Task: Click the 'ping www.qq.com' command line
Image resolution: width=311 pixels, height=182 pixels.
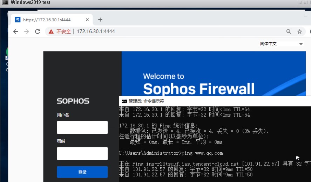Action: 171,153
